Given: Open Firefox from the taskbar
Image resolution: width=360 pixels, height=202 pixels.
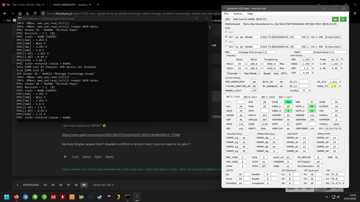Looking at the screenshot, I should 16,197.
